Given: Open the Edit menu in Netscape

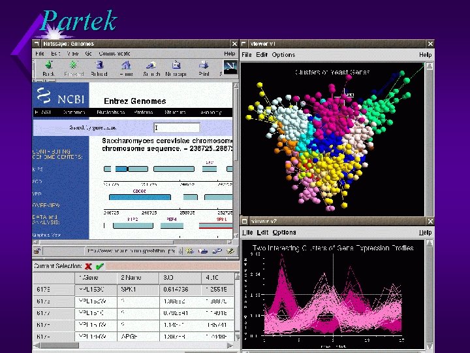Looking at the screenshot, I should click(55, 54).
